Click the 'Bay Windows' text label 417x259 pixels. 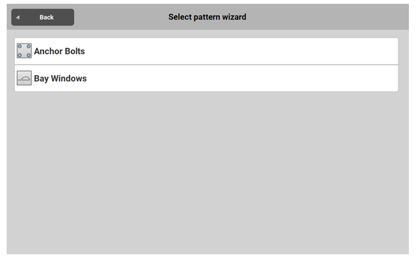click(x=60, y=79)
